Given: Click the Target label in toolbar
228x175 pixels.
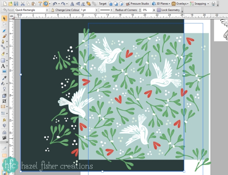Looking at the screenshot, I should [103, 3].
